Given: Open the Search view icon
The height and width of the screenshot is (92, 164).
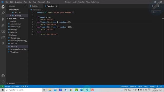Looking at the screenshot, I should click(x=3, y=13).
